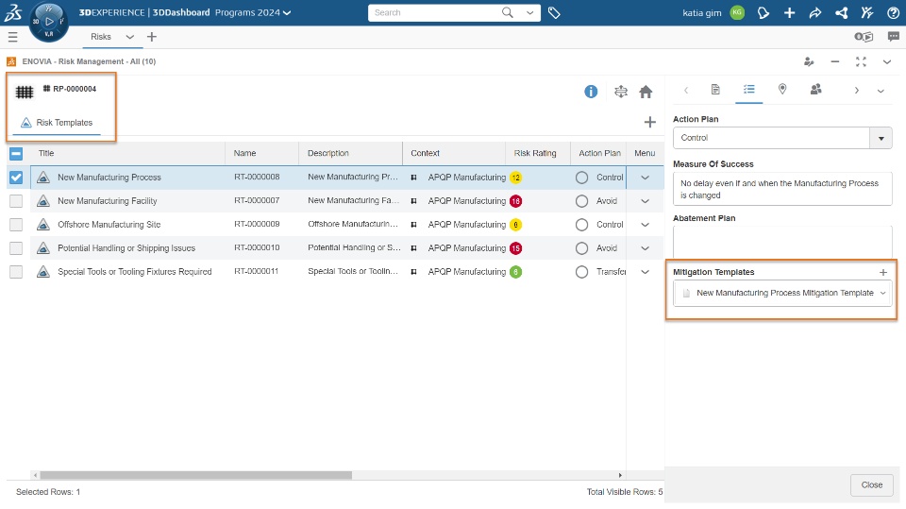The image size is (906, 509).
Task: Open the Action Plan Control combo box
Action: [x=782, y=138]
